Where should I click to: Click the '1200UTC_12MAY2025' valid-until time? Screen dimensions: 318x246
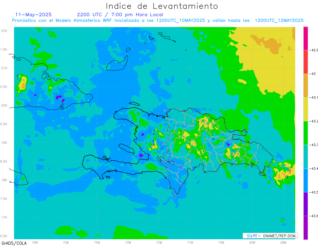pos(279,20)
